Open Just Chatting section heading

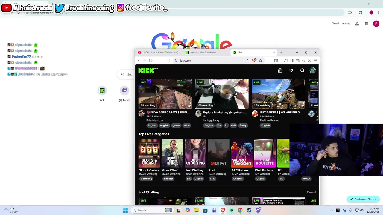coord(149,192)
